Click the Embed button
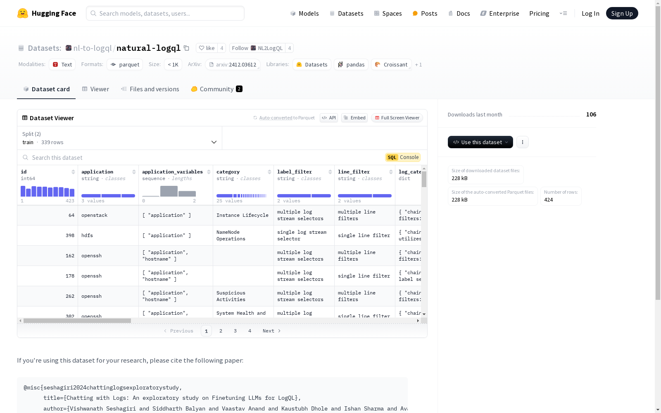This screenshot has height=413, width=661. [354, 118]
